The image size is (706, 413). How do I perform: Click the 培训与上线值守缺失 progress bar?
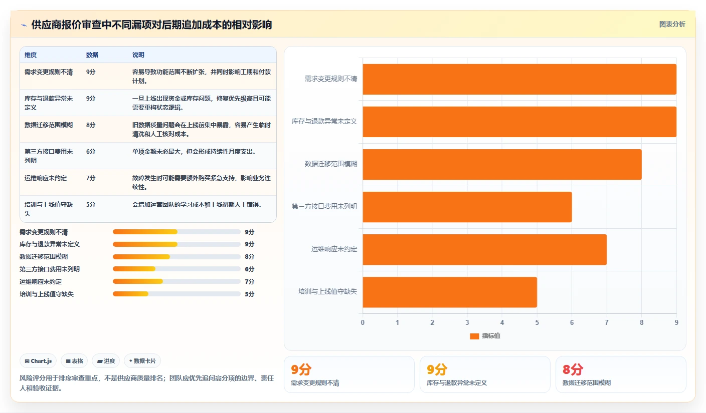pos(176,294)
